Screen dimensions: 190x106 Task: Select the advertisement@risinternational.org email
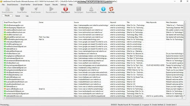(x=18, y=61)
